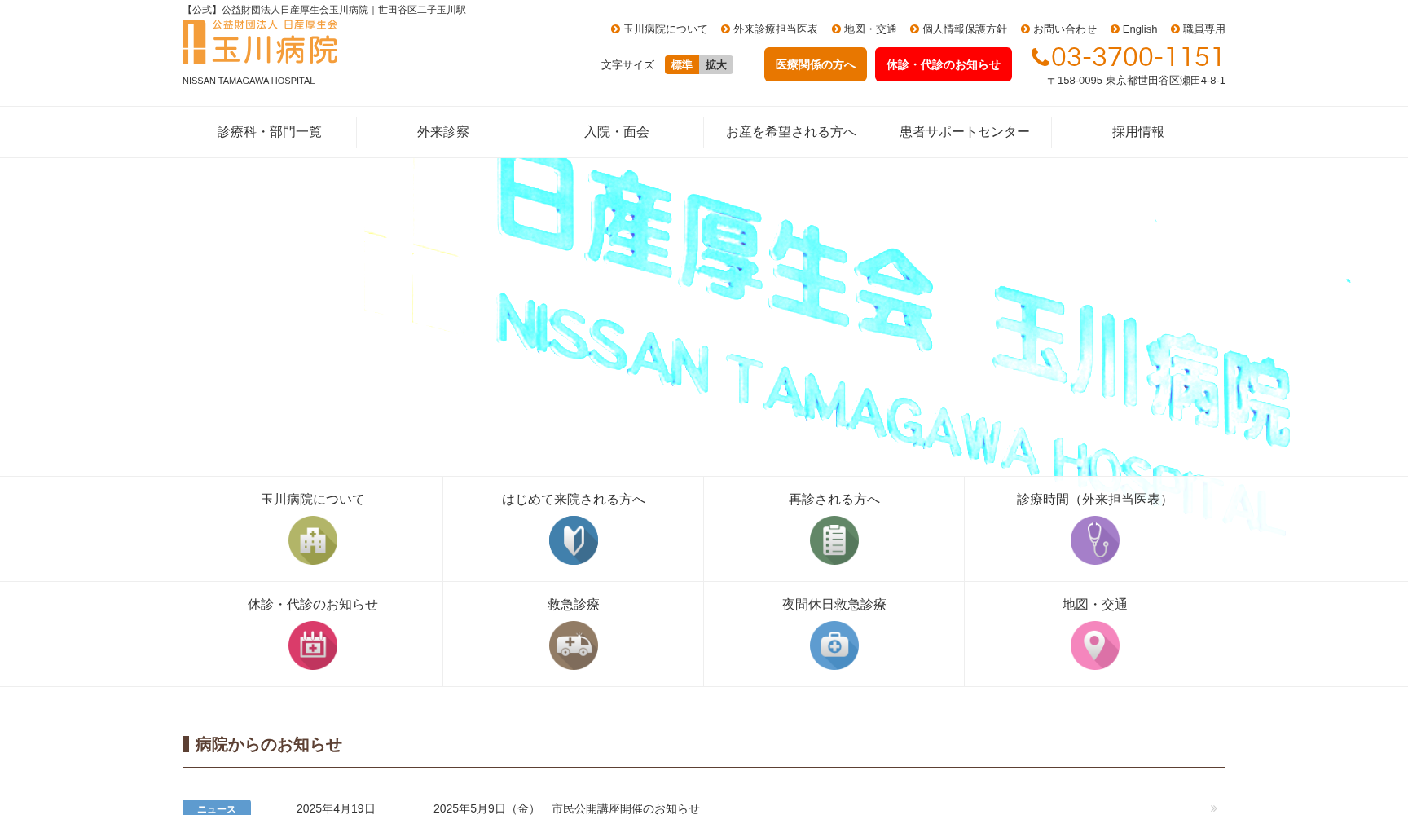
Task: Open 玉川病院について via the hospital building icon
Action: [x=312, y=540]
